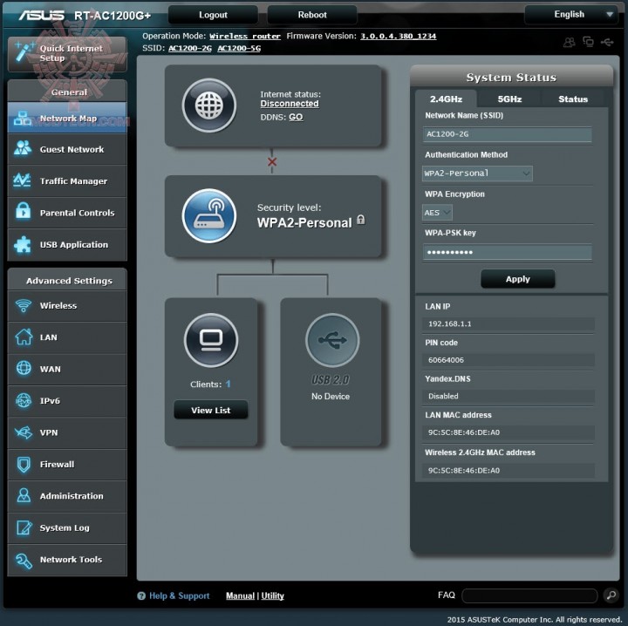Click the Disconnected internet status link
Screen dimensions: 628x626
(x=290, y=104)
